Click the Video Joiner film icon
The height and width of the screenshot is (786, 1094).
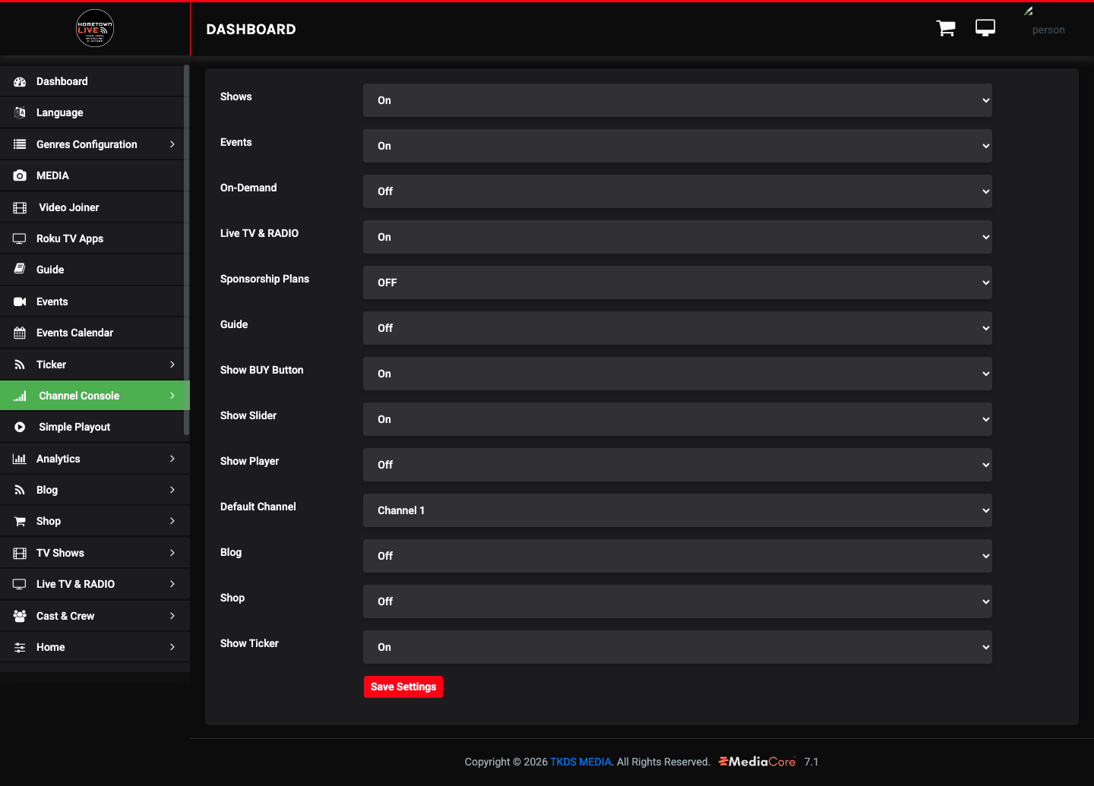tap(20, 207)
